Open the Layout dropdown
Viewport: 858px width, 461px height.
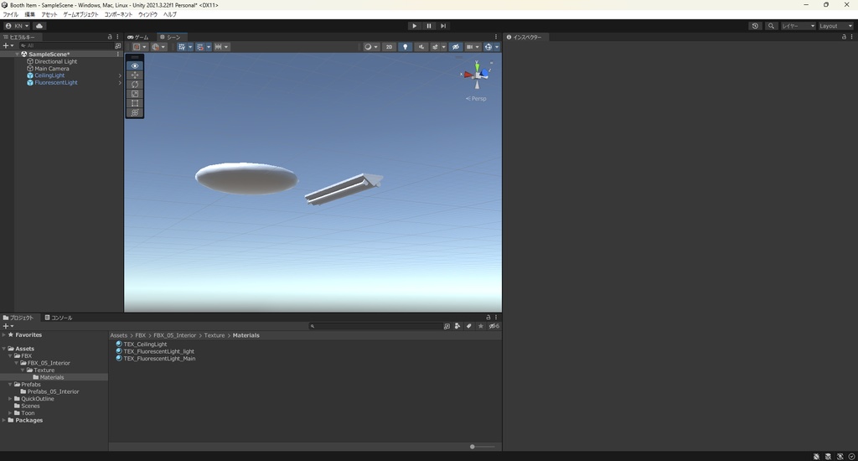pyautogui.click(x=835, y=26)
